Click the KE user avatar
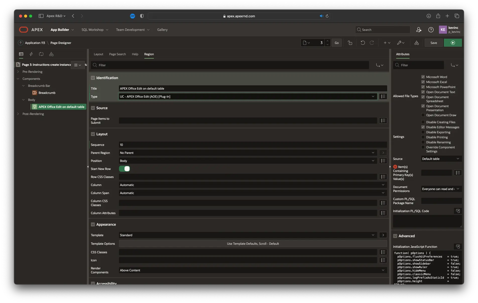Image resolution: width=478 pixels, height=303 pixels. click(443, 30)
